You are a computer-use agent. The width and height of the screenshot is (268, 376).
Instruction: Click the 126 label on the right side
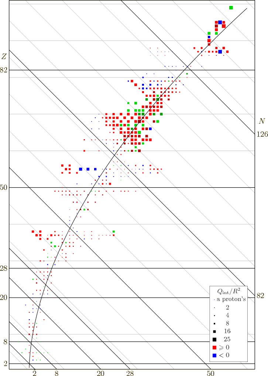[x=262, y=134]
